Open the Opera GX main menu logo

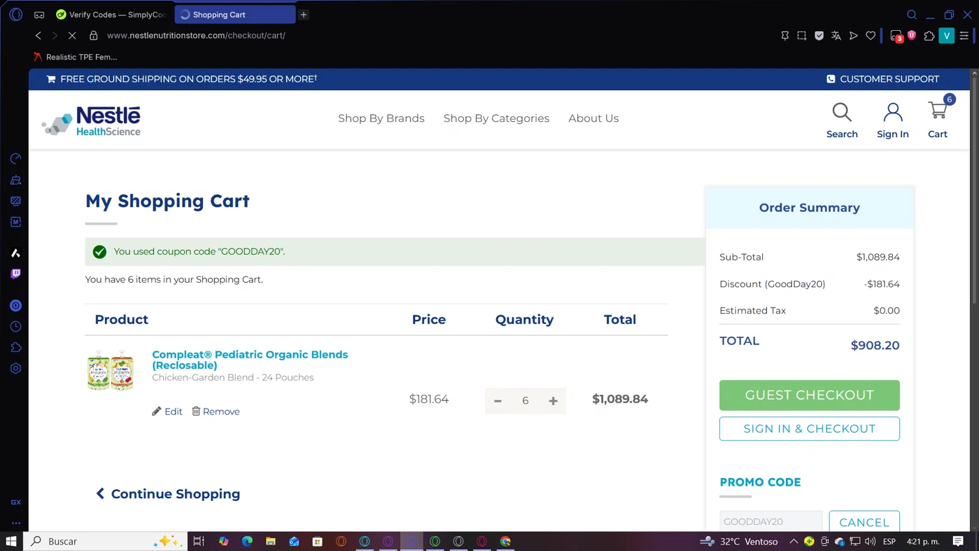tap(16, 14)
